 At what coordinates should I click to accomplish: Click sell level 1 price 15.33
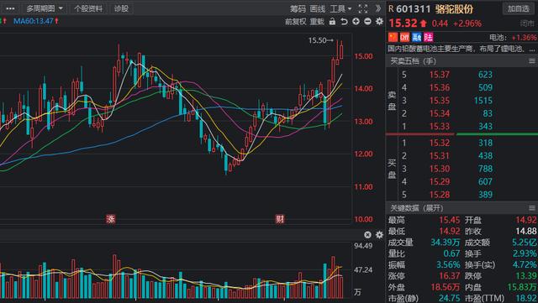440,126
